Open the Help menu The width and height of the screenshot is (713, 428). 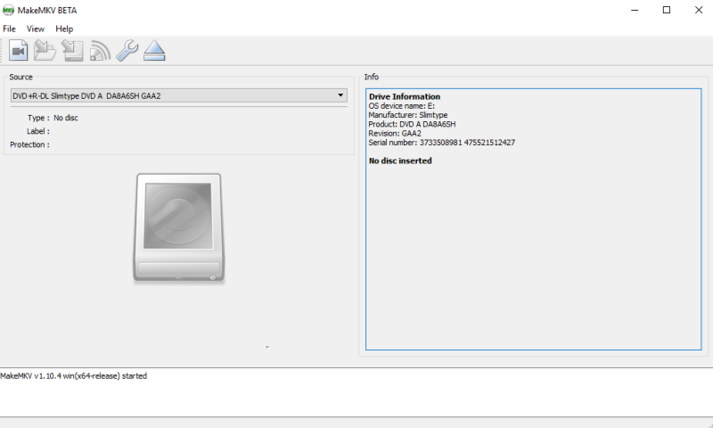point(64,29)
